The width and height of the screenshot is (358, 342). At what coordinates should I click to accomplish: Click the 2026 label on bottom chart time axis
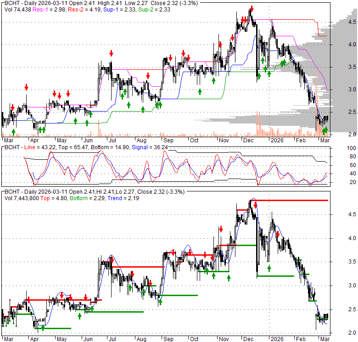pyautogui.click(x=277, y=339)
